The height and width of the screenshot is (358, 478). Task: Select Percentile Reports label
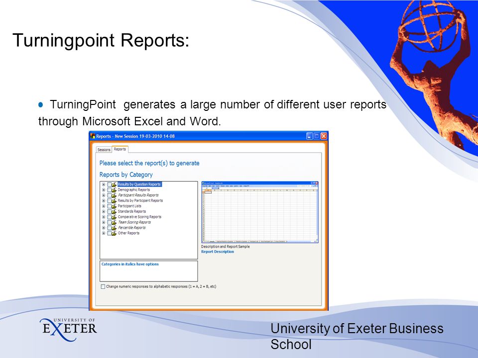(131, 228)
